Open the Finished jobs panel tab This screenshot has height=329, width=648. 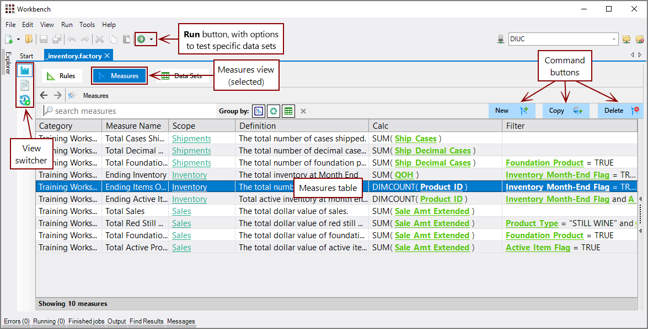[x=87, y=321]
